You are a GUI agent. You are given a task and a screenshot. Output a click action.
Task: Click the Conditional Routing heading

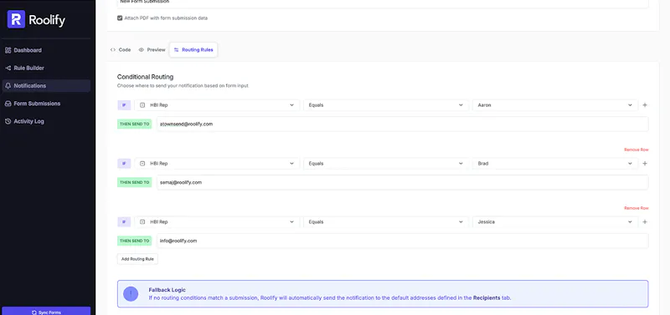[145, 77]
